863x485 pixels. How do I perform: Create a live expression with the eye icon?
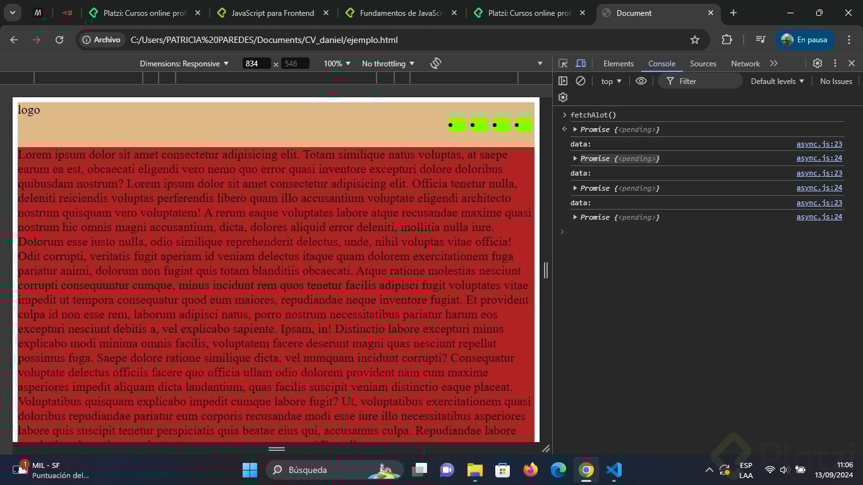coord(641,81)
